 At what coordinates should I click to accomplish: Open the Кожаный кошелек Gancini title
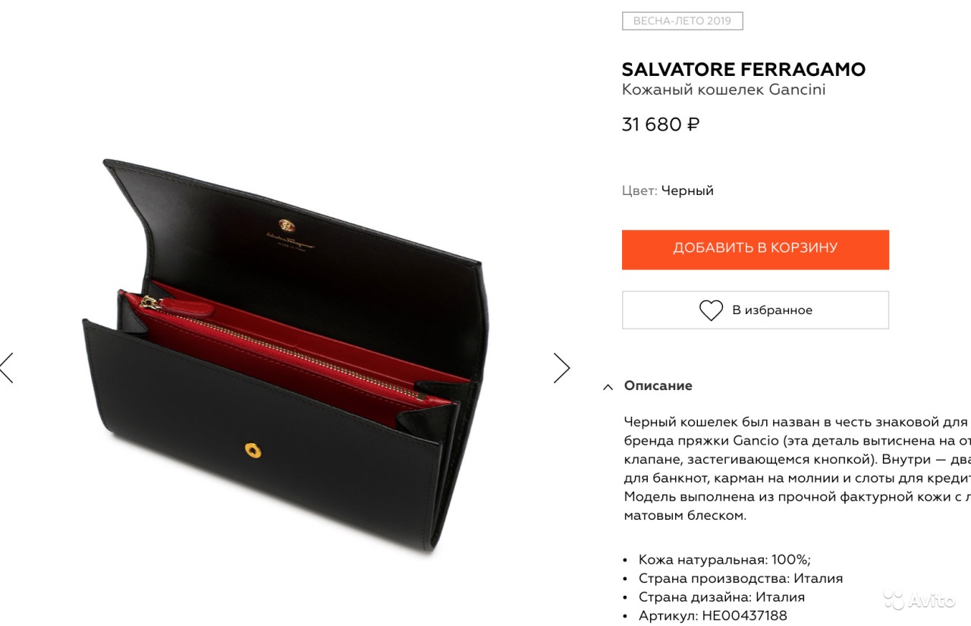[724, 90]
